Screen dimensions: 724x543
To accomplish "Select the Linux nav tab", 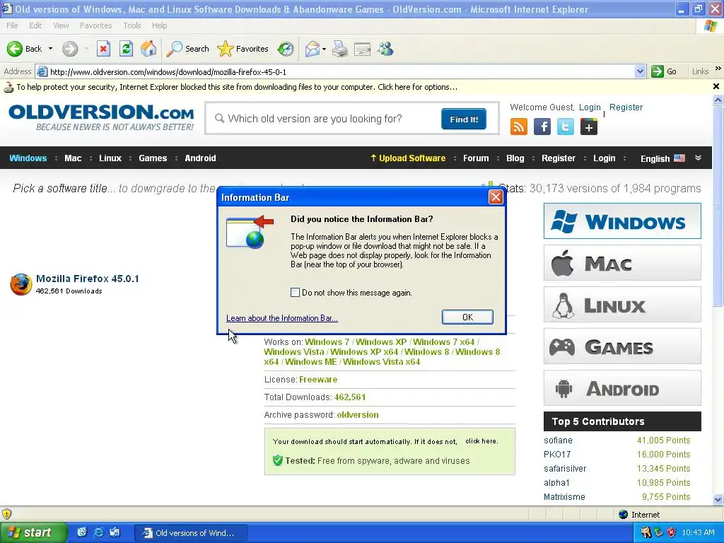I will tap(110, 158).
